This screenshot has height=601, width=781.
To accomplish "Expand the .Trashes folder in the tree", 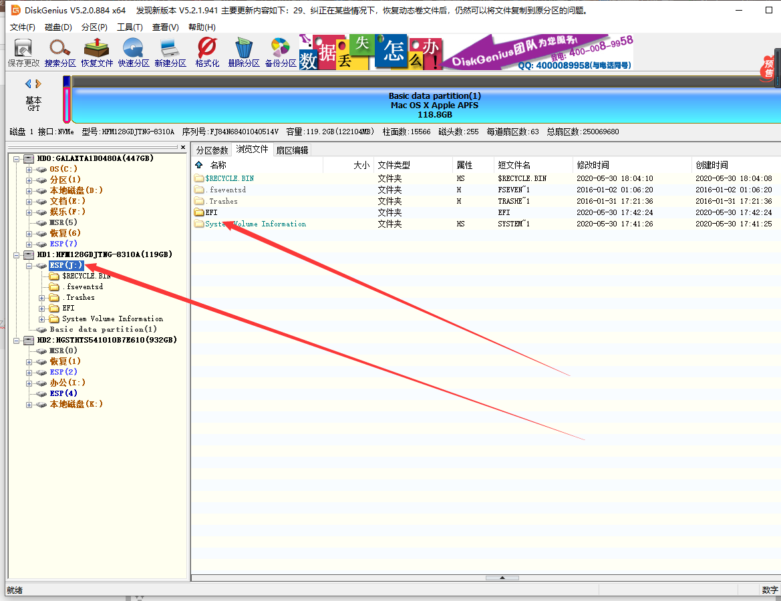I will 42,298.
